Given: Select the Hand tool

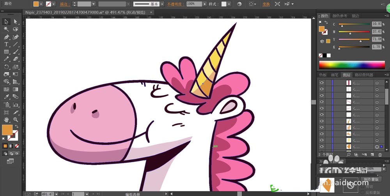Looking at the screenshot, I should [x=6, y=120].
